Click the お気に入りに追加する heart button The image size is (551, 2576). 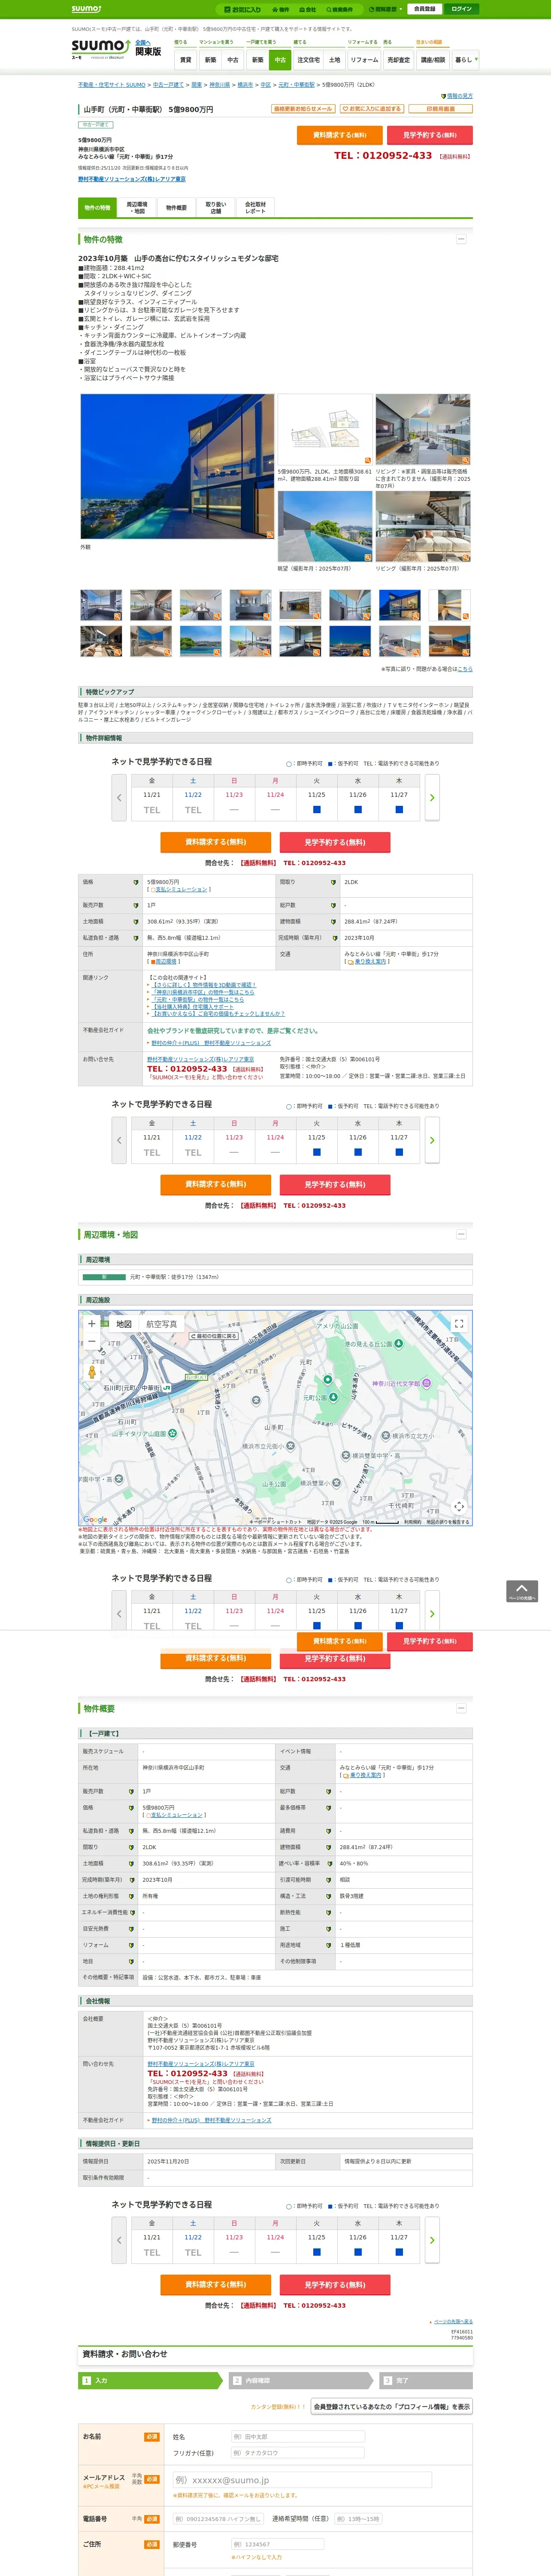(371, 109)
